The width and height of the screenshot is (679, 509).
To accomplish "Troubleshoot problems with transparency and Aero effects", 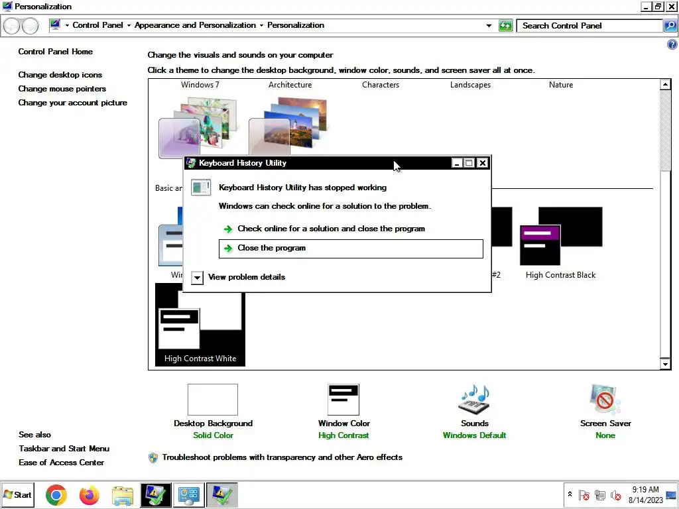I will click(x=282, y=457).
